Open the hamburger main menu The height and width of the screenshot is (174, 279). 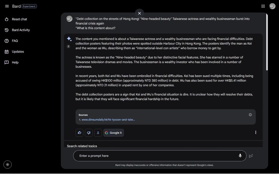click(x=7, y=6)
